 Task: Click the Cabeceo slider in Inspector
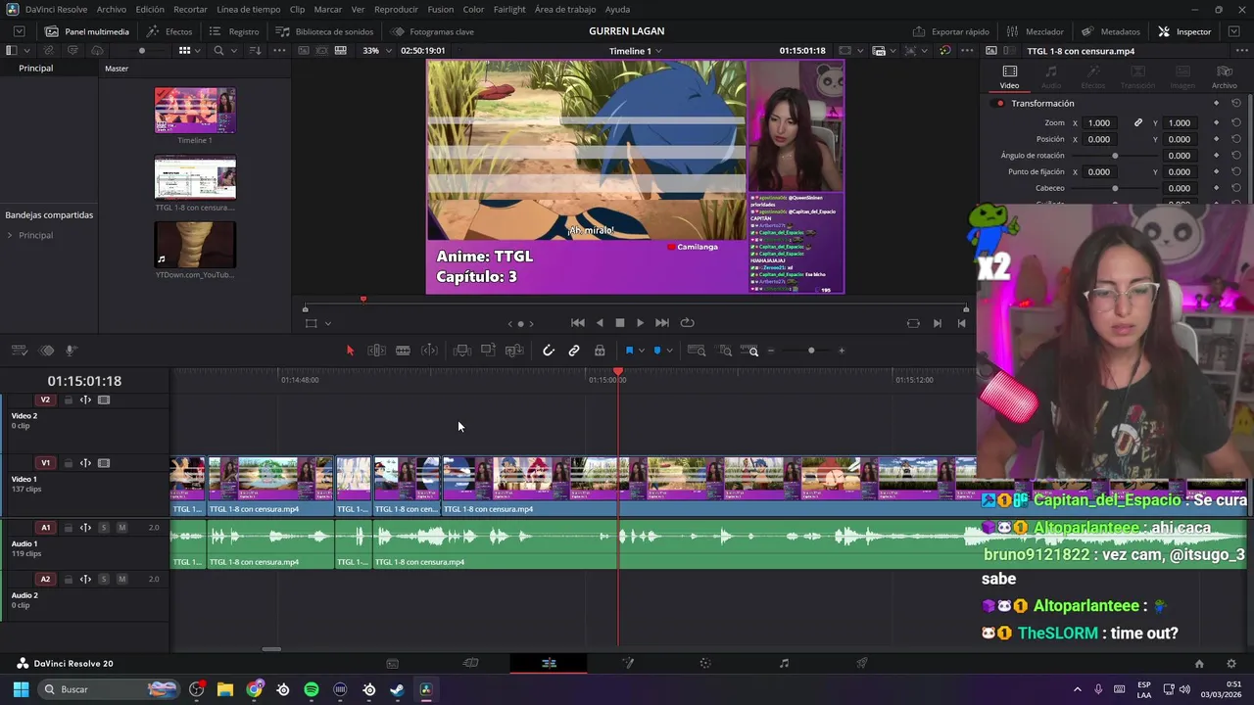1115,188
